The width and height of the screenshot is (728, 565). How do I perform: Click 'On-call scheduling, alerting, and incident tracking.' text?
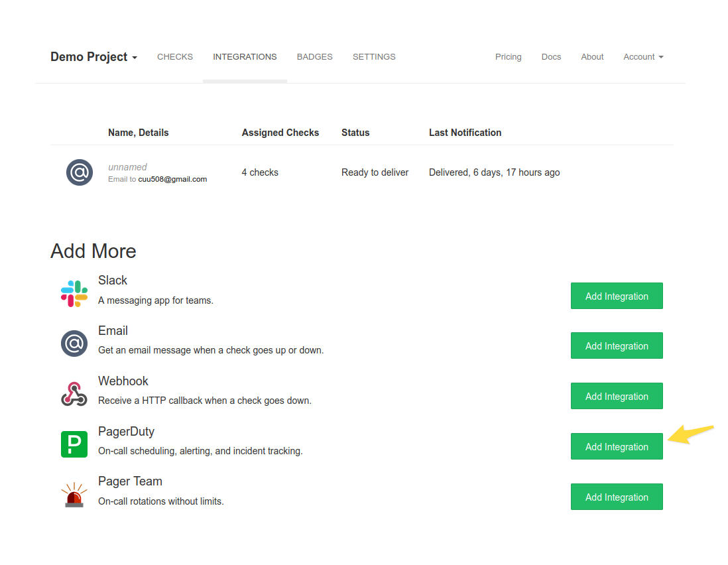pyautogui.click(x=200, y=451)
